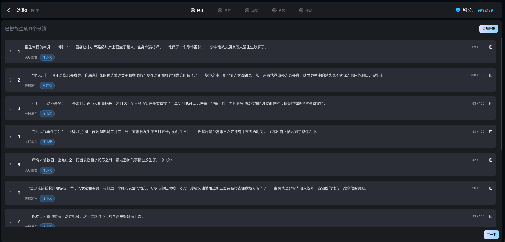Click the points value 9992139

485,10
